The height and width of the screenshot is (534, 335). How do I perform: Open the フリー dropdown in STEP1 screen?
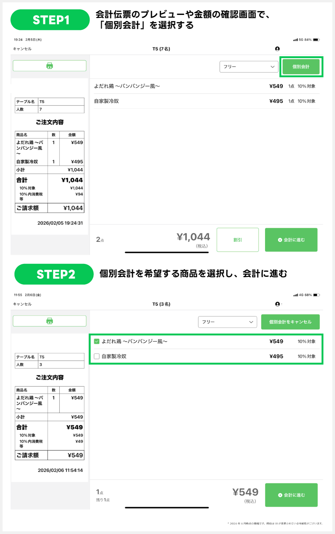pos(249,67)
